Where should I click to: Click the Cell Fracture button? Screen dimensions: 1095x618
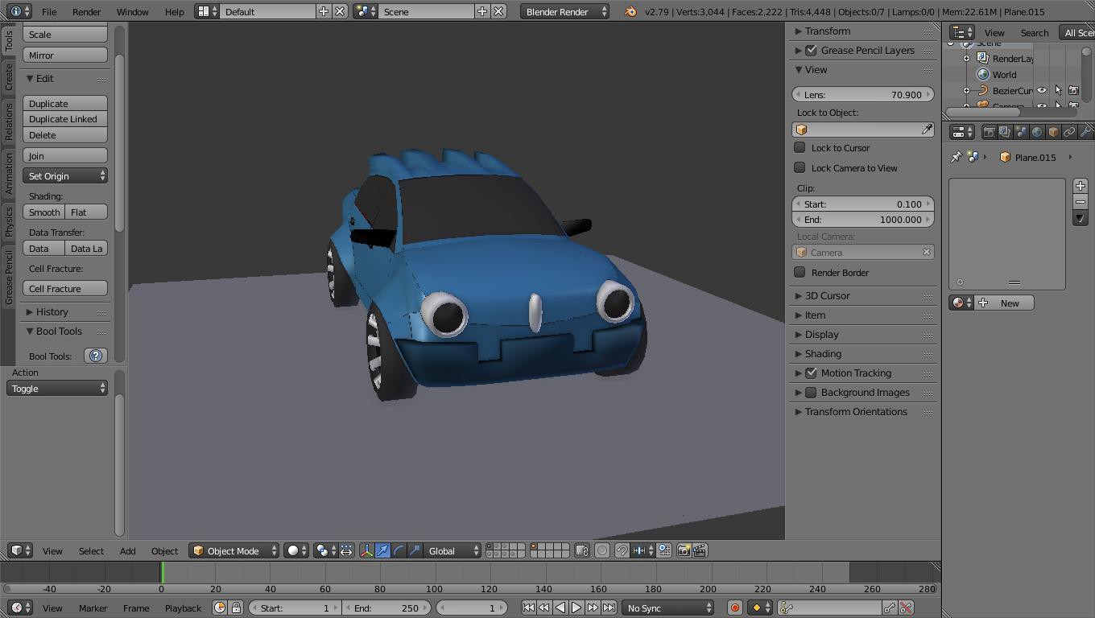pos(65,288)
